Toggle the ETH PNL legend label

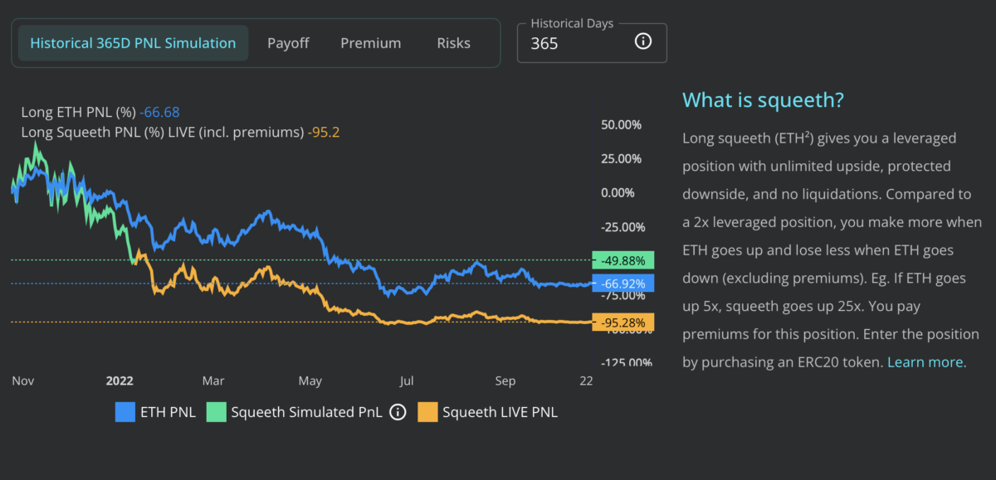(168, 411)
